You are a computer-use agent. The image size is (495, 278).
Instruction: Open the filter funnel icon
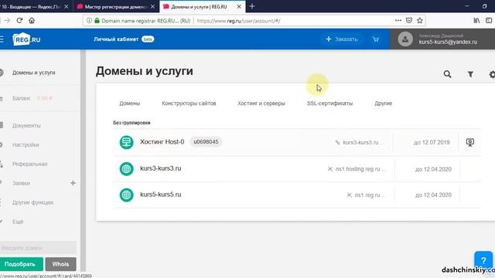(470, 74)
